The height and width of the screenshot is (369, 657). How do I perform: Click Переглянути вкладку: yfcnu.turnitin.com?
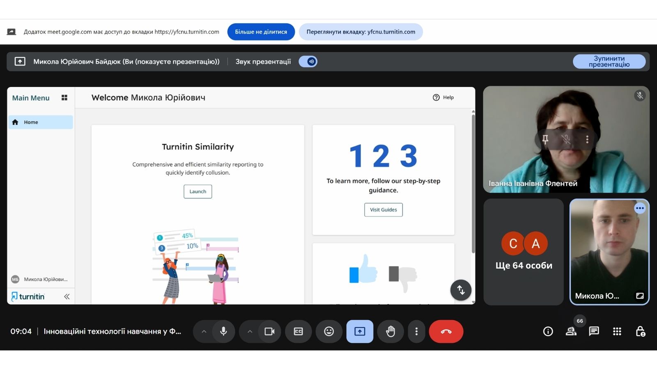[x=361, y=32]
